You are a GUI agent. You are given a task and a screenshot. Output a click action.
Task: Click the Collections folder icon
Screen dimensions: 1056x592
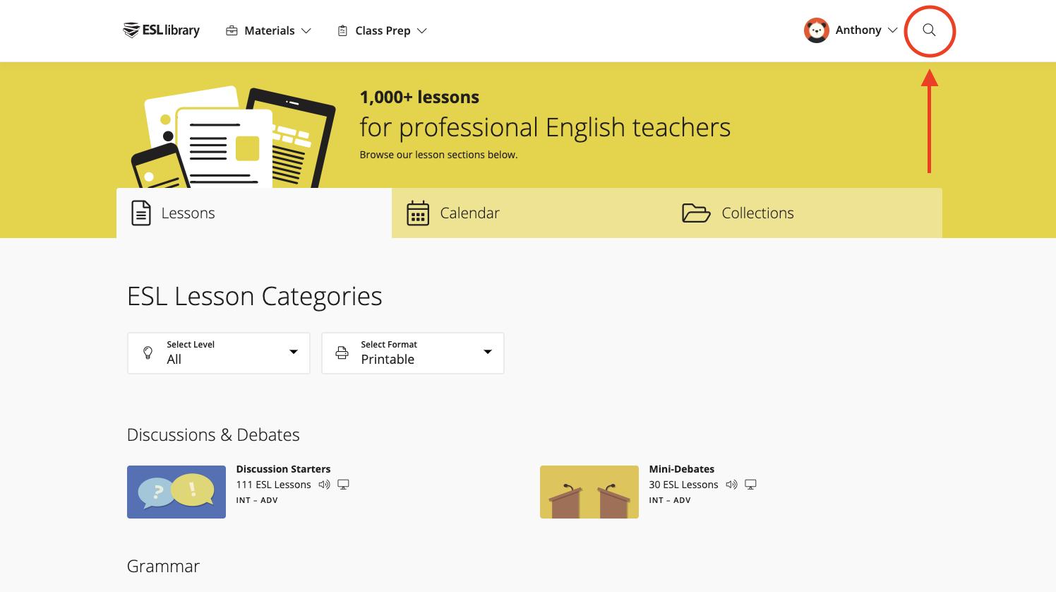(696, 213)
